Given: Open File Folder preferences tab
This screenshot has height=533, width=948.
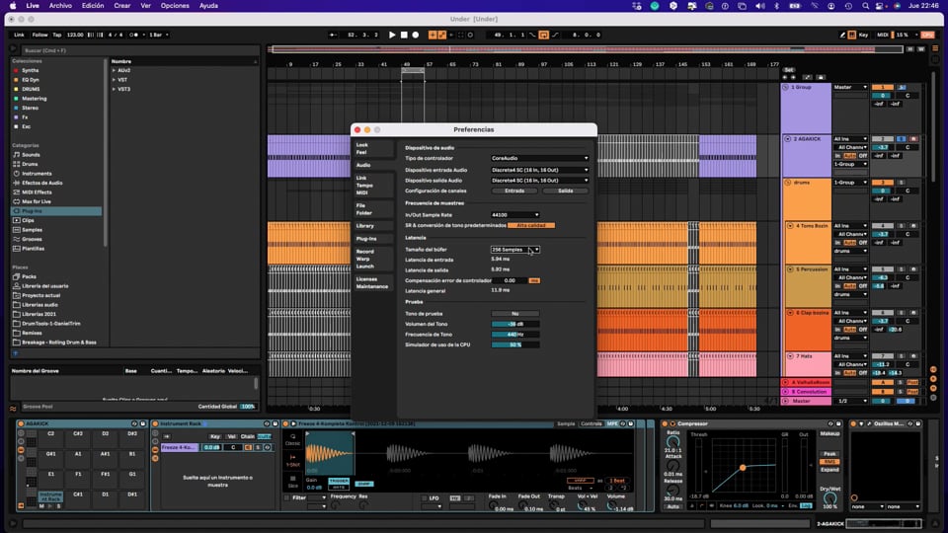Looking at the screenshot, I should pyautogui.click(x=373, y=209).
